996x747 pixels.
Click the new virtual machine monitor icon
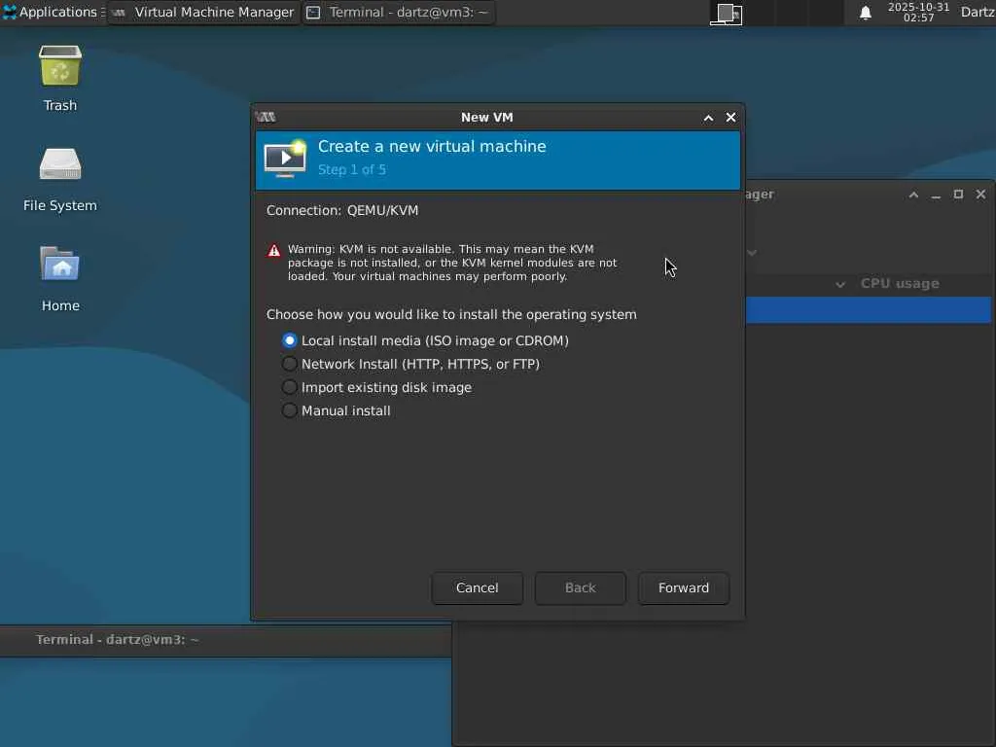point(285,159)
